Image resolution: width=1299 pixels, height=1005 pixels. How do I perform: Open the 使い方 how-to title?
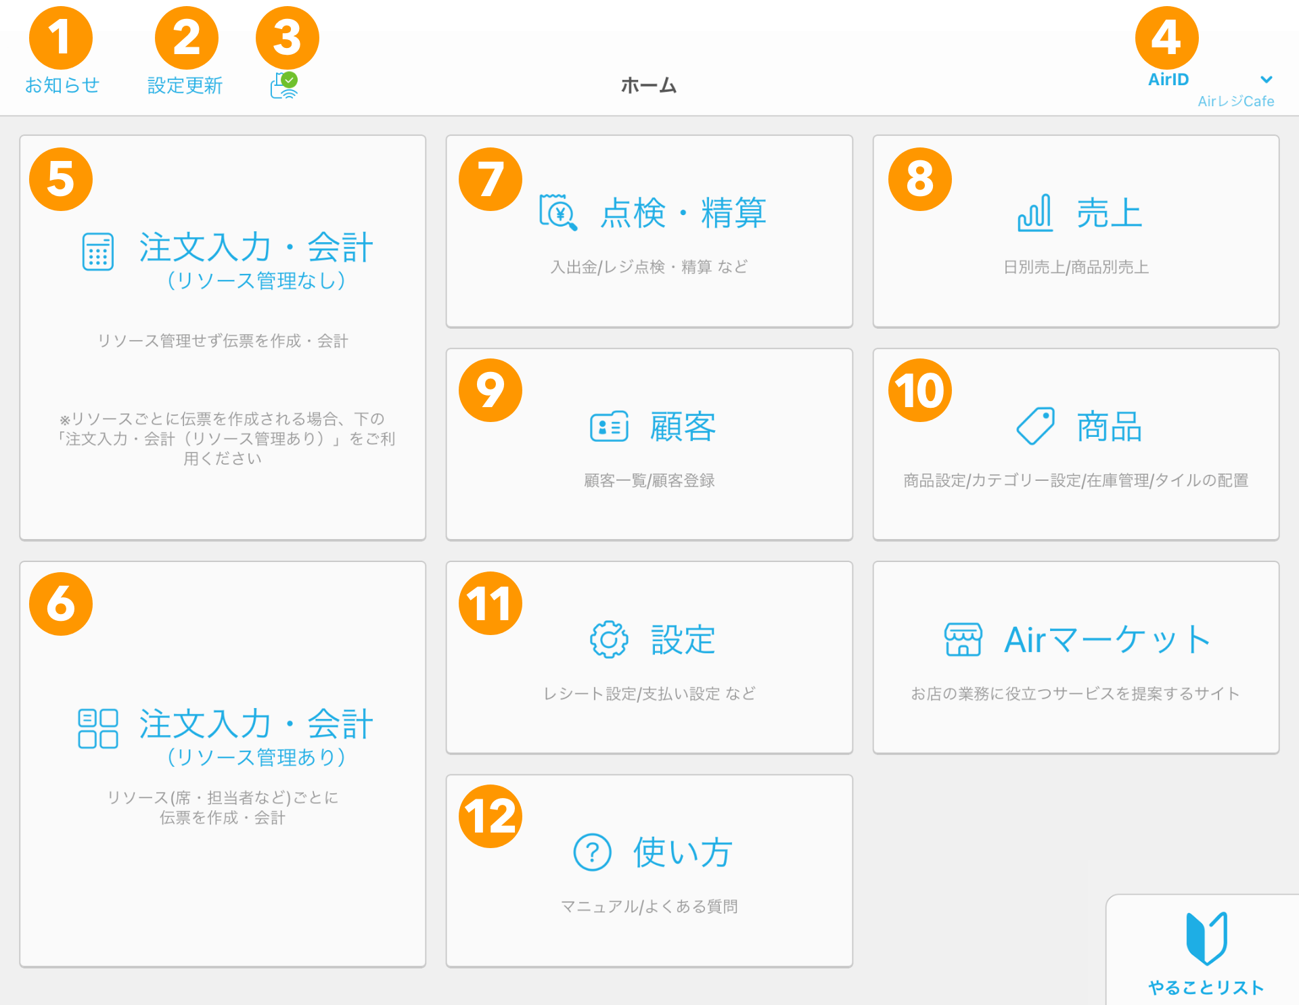683,852
